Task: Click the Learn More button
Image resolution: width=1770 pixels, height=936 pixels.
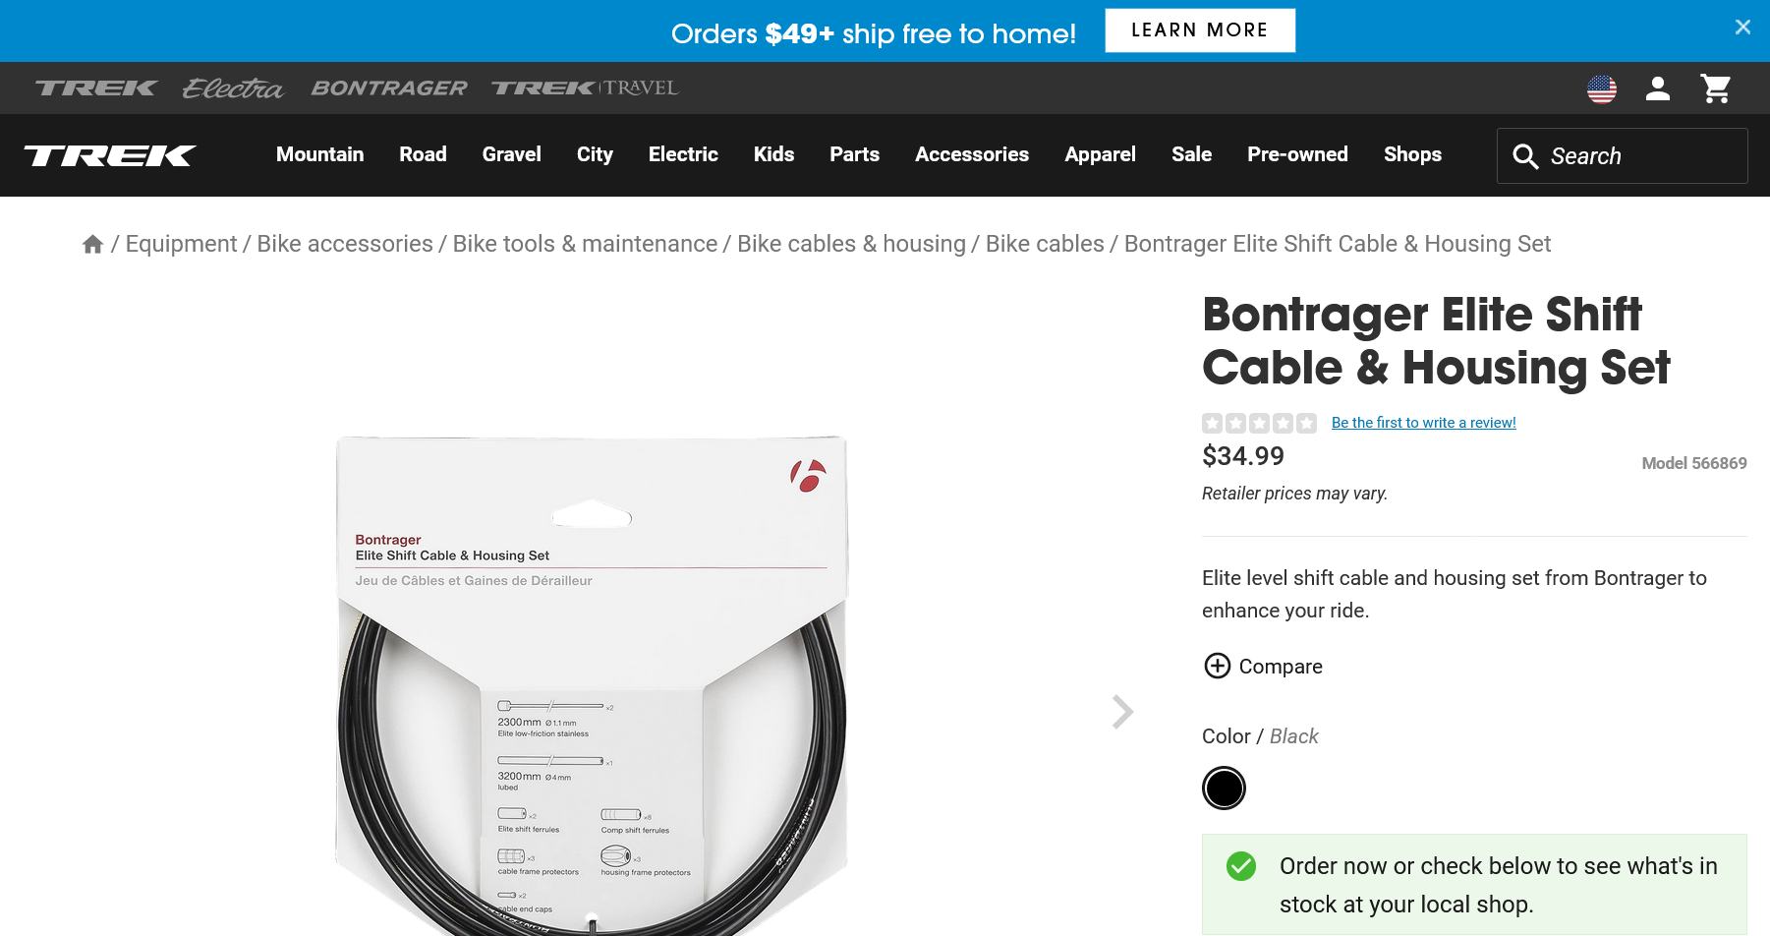Action: pos(1199,30)
